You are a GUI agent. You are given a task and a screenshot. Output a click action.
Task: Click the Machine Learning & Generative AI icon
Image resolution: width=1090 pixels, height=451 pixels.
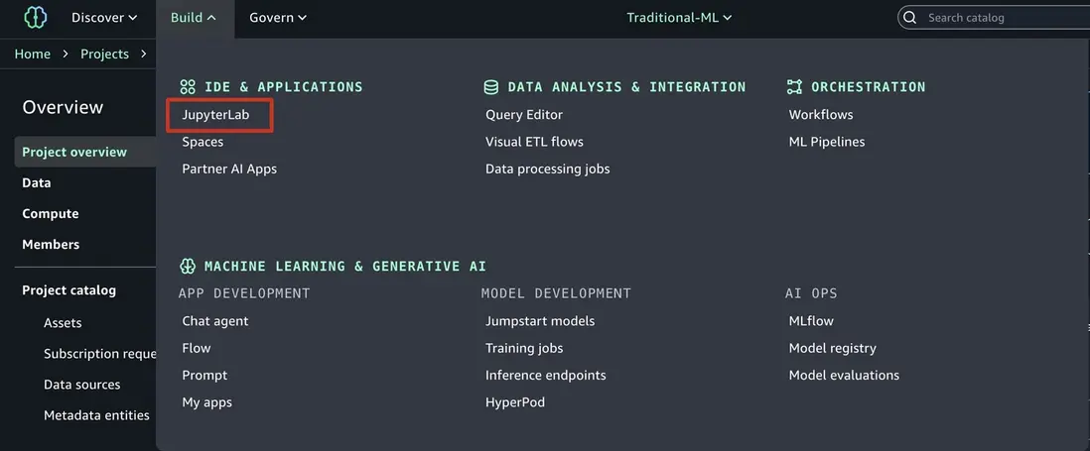pos(188,267)
